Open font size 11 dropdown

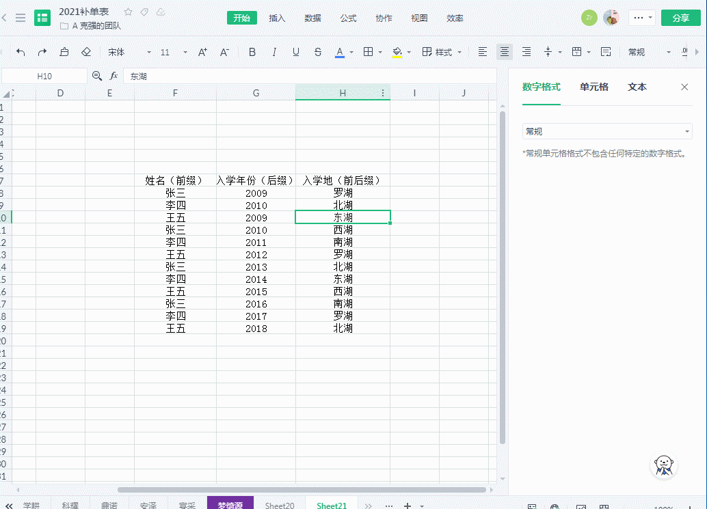[174, 52]
